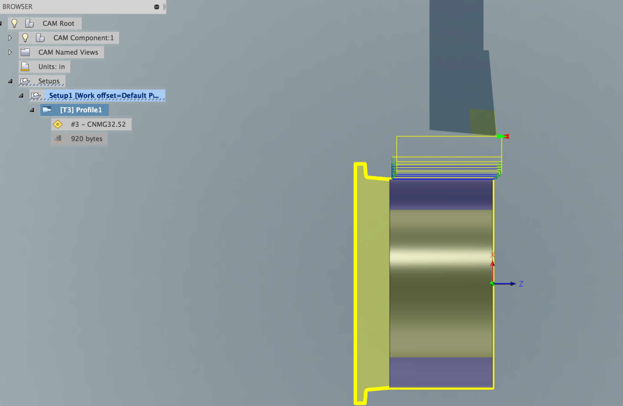Expand the CAM Named Views node
This screenshot has height=406, width=623.
11,52
